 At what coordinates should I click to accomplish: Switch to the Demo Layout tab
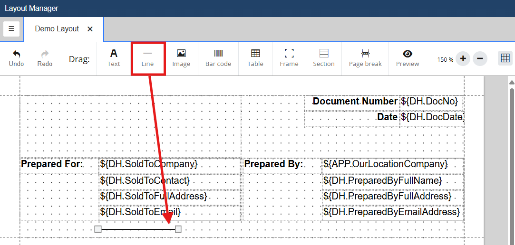coord(57,29)
